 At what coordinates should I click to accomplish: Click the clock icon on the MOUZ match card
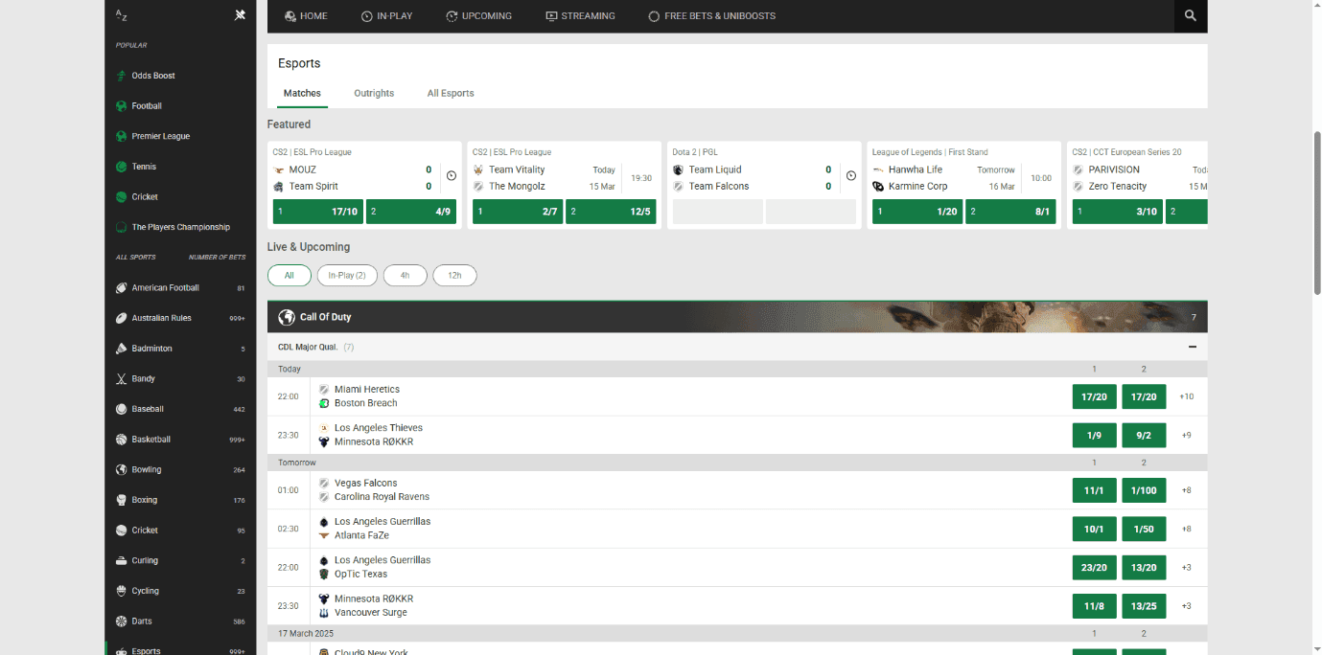[x=451, y=177]
